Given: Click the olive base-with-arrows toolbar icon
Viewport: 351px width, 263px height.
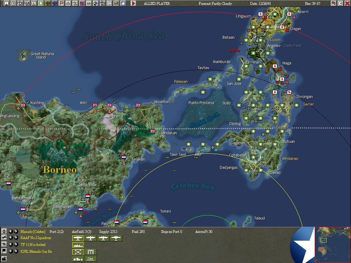Looking at the screenshot, I should (x=89, y=3).
